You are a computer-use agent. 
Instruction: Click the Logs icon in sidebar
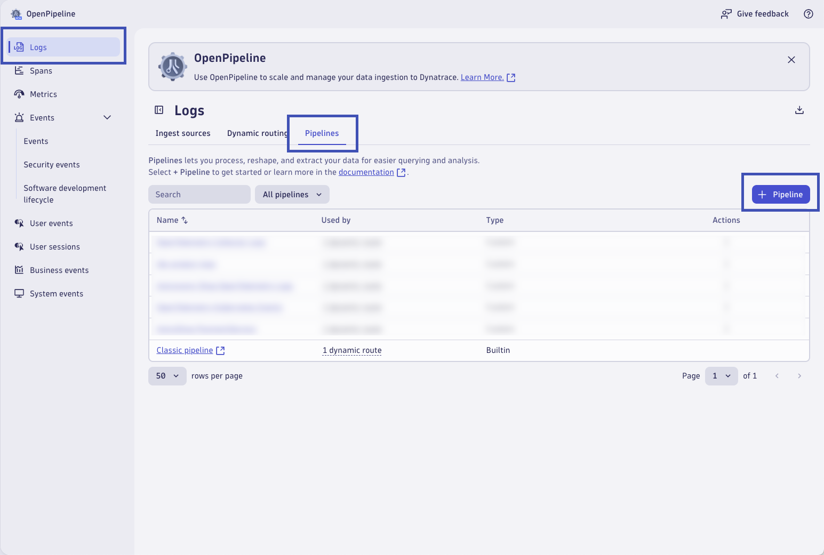(19, 47)
